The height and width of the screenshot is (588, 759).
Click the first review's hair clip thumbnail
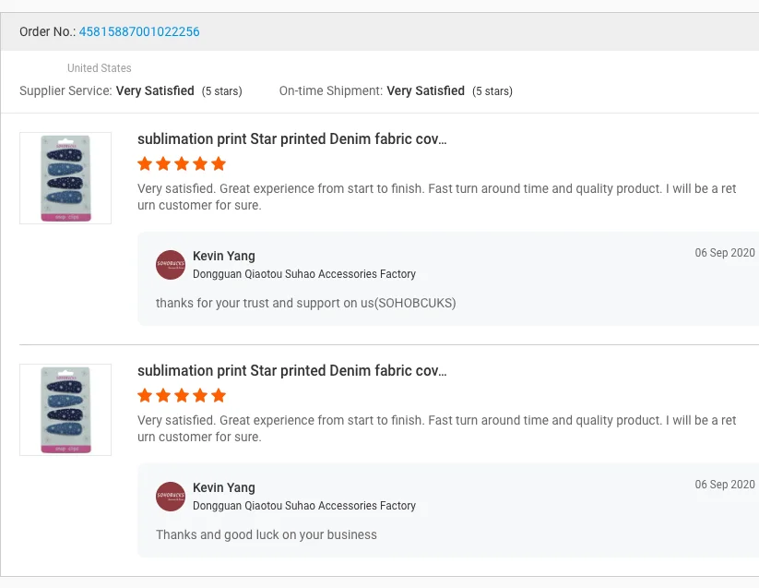[65, 178]
